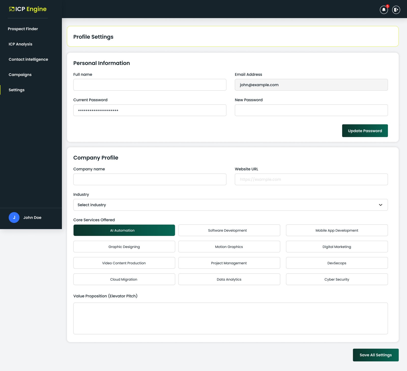The width and height of the screenshot is (407, 371).
Task: Select Project Management service
Action: coord(229,263)
